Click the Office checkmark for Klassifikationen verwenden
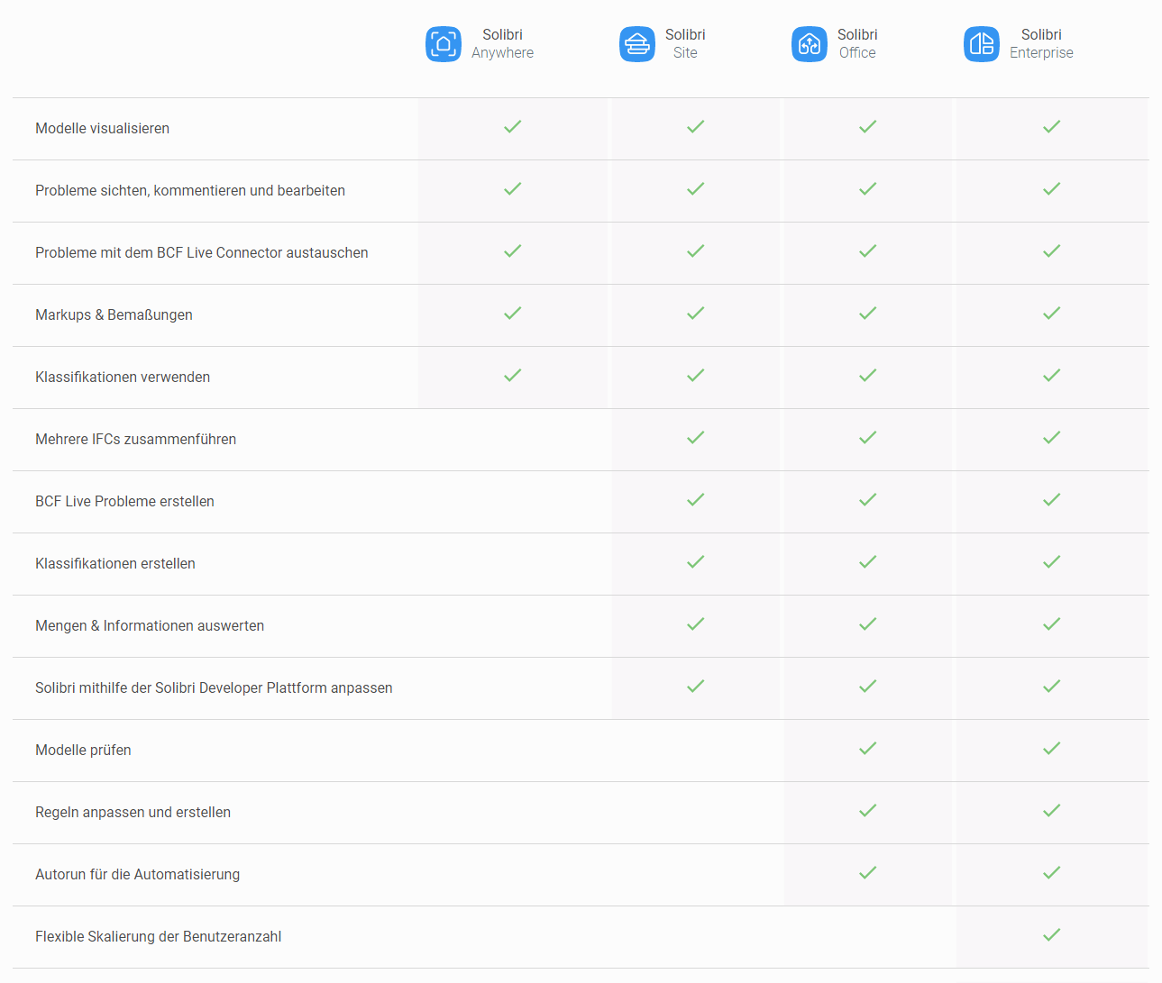1162x983 pixels. (868, 376)
